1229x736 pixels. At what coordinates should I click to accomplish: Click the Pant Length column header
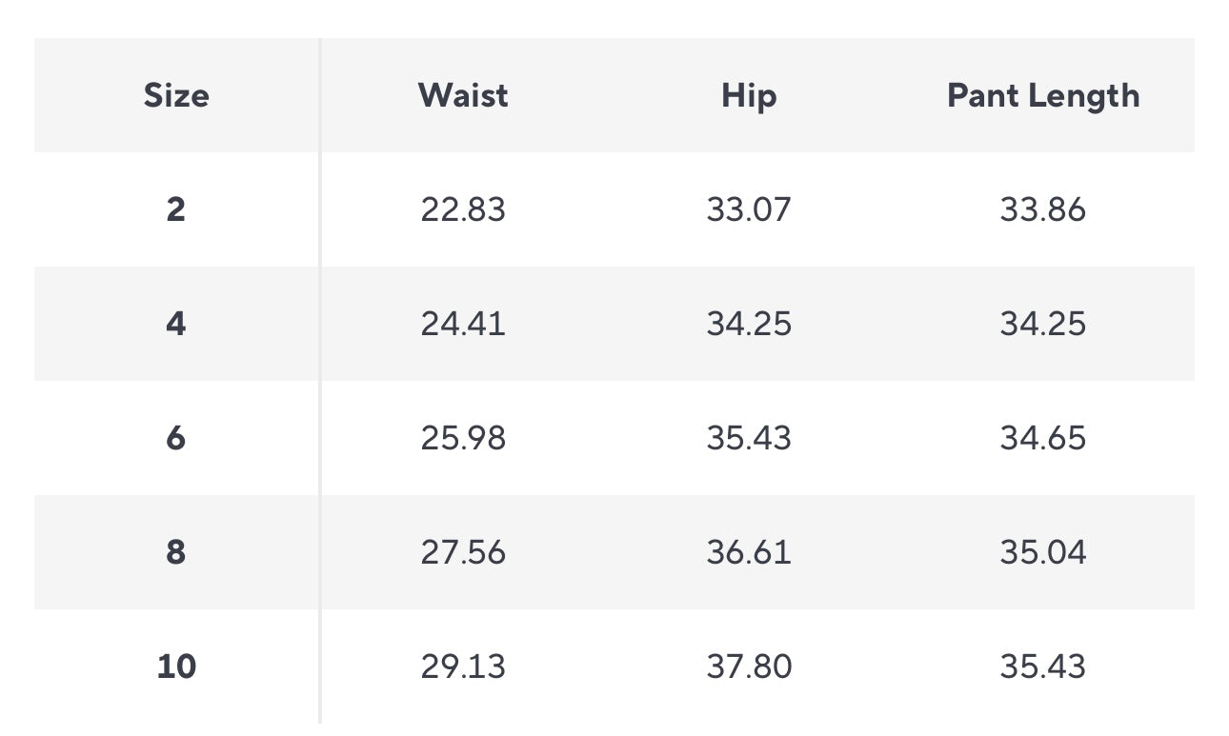(x=1043, y=95)
